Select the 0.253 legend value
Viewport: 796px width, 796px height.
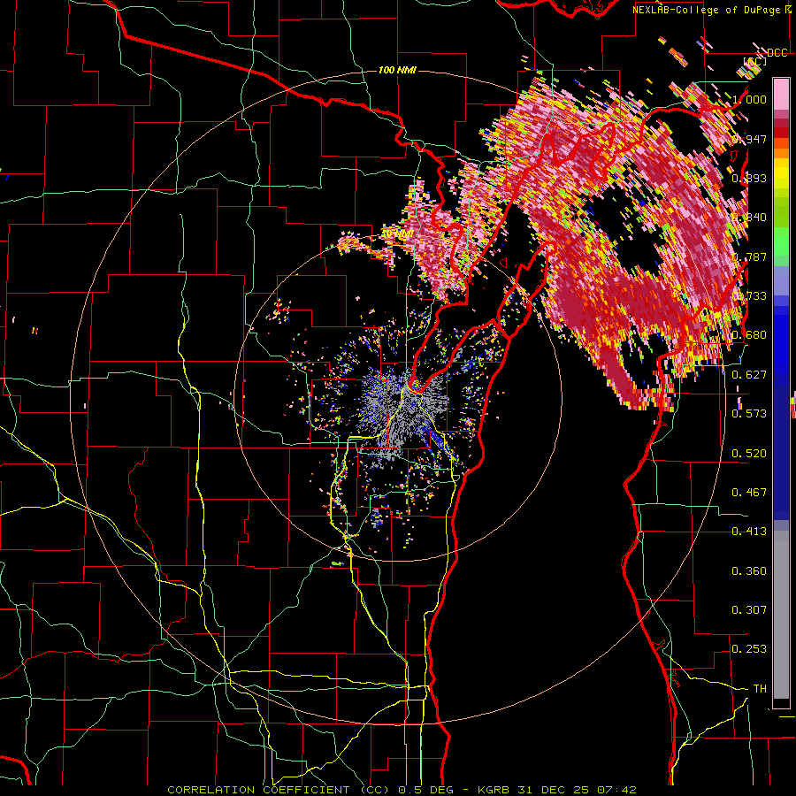click(749, 649)
